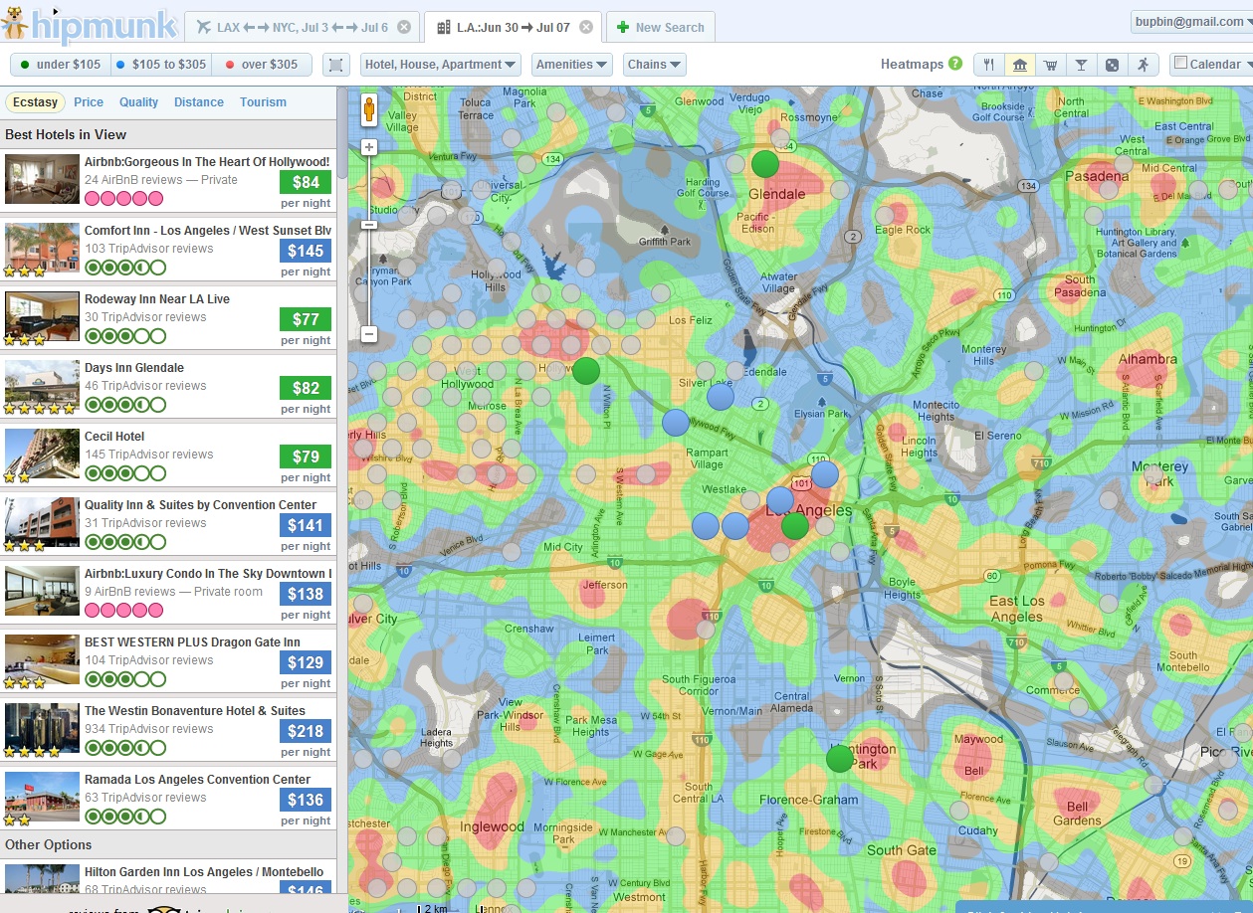1253x913 pixels.
Task: Sort hotels by Tourism
Action: pyautogui.click(x=263, y=102)
